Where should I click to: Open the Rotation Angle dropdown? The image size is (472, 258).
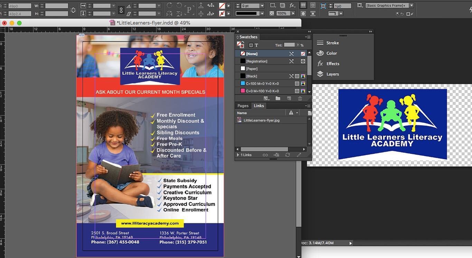[x=159, y=6]
